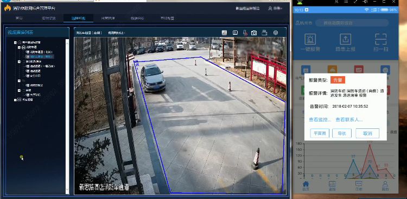Click the 导航 button in alarm dialog
Viewport: 407px width, 199px height.
[342, 133]
